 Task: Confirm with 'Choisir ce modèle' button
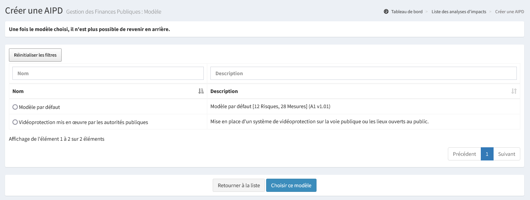[291, 185]
